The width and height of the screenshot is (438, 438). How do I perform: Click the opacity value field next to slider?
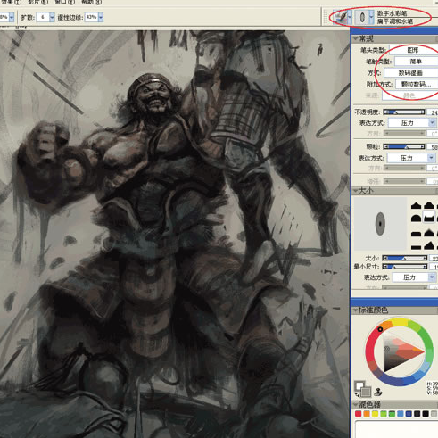[x=433, y=112]
